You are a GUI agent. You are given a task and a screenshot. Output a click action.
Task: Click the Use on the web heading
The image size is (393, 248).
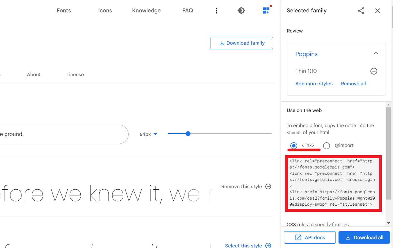point(304,110)
